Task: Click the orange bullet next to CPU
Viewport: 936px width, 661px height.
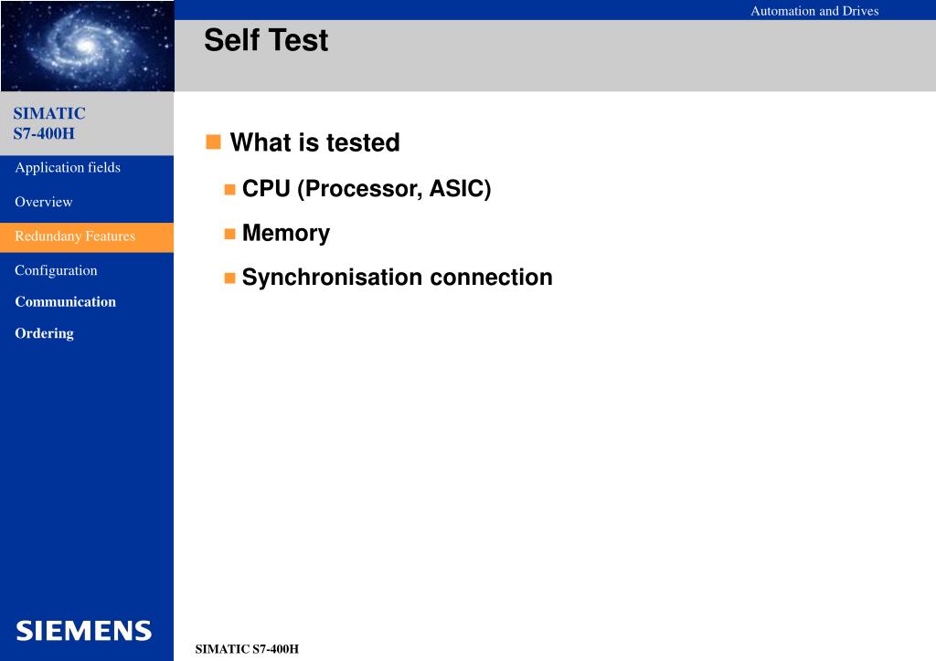Action: click(229, 190)
